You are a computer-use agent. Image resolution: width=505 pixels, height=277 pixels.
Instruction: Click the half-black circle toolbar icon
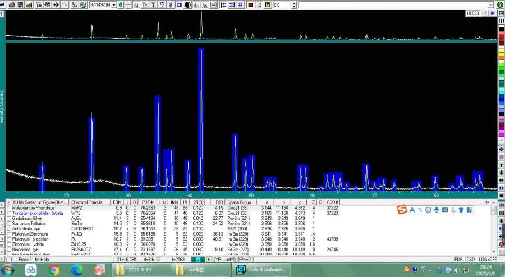187,4
